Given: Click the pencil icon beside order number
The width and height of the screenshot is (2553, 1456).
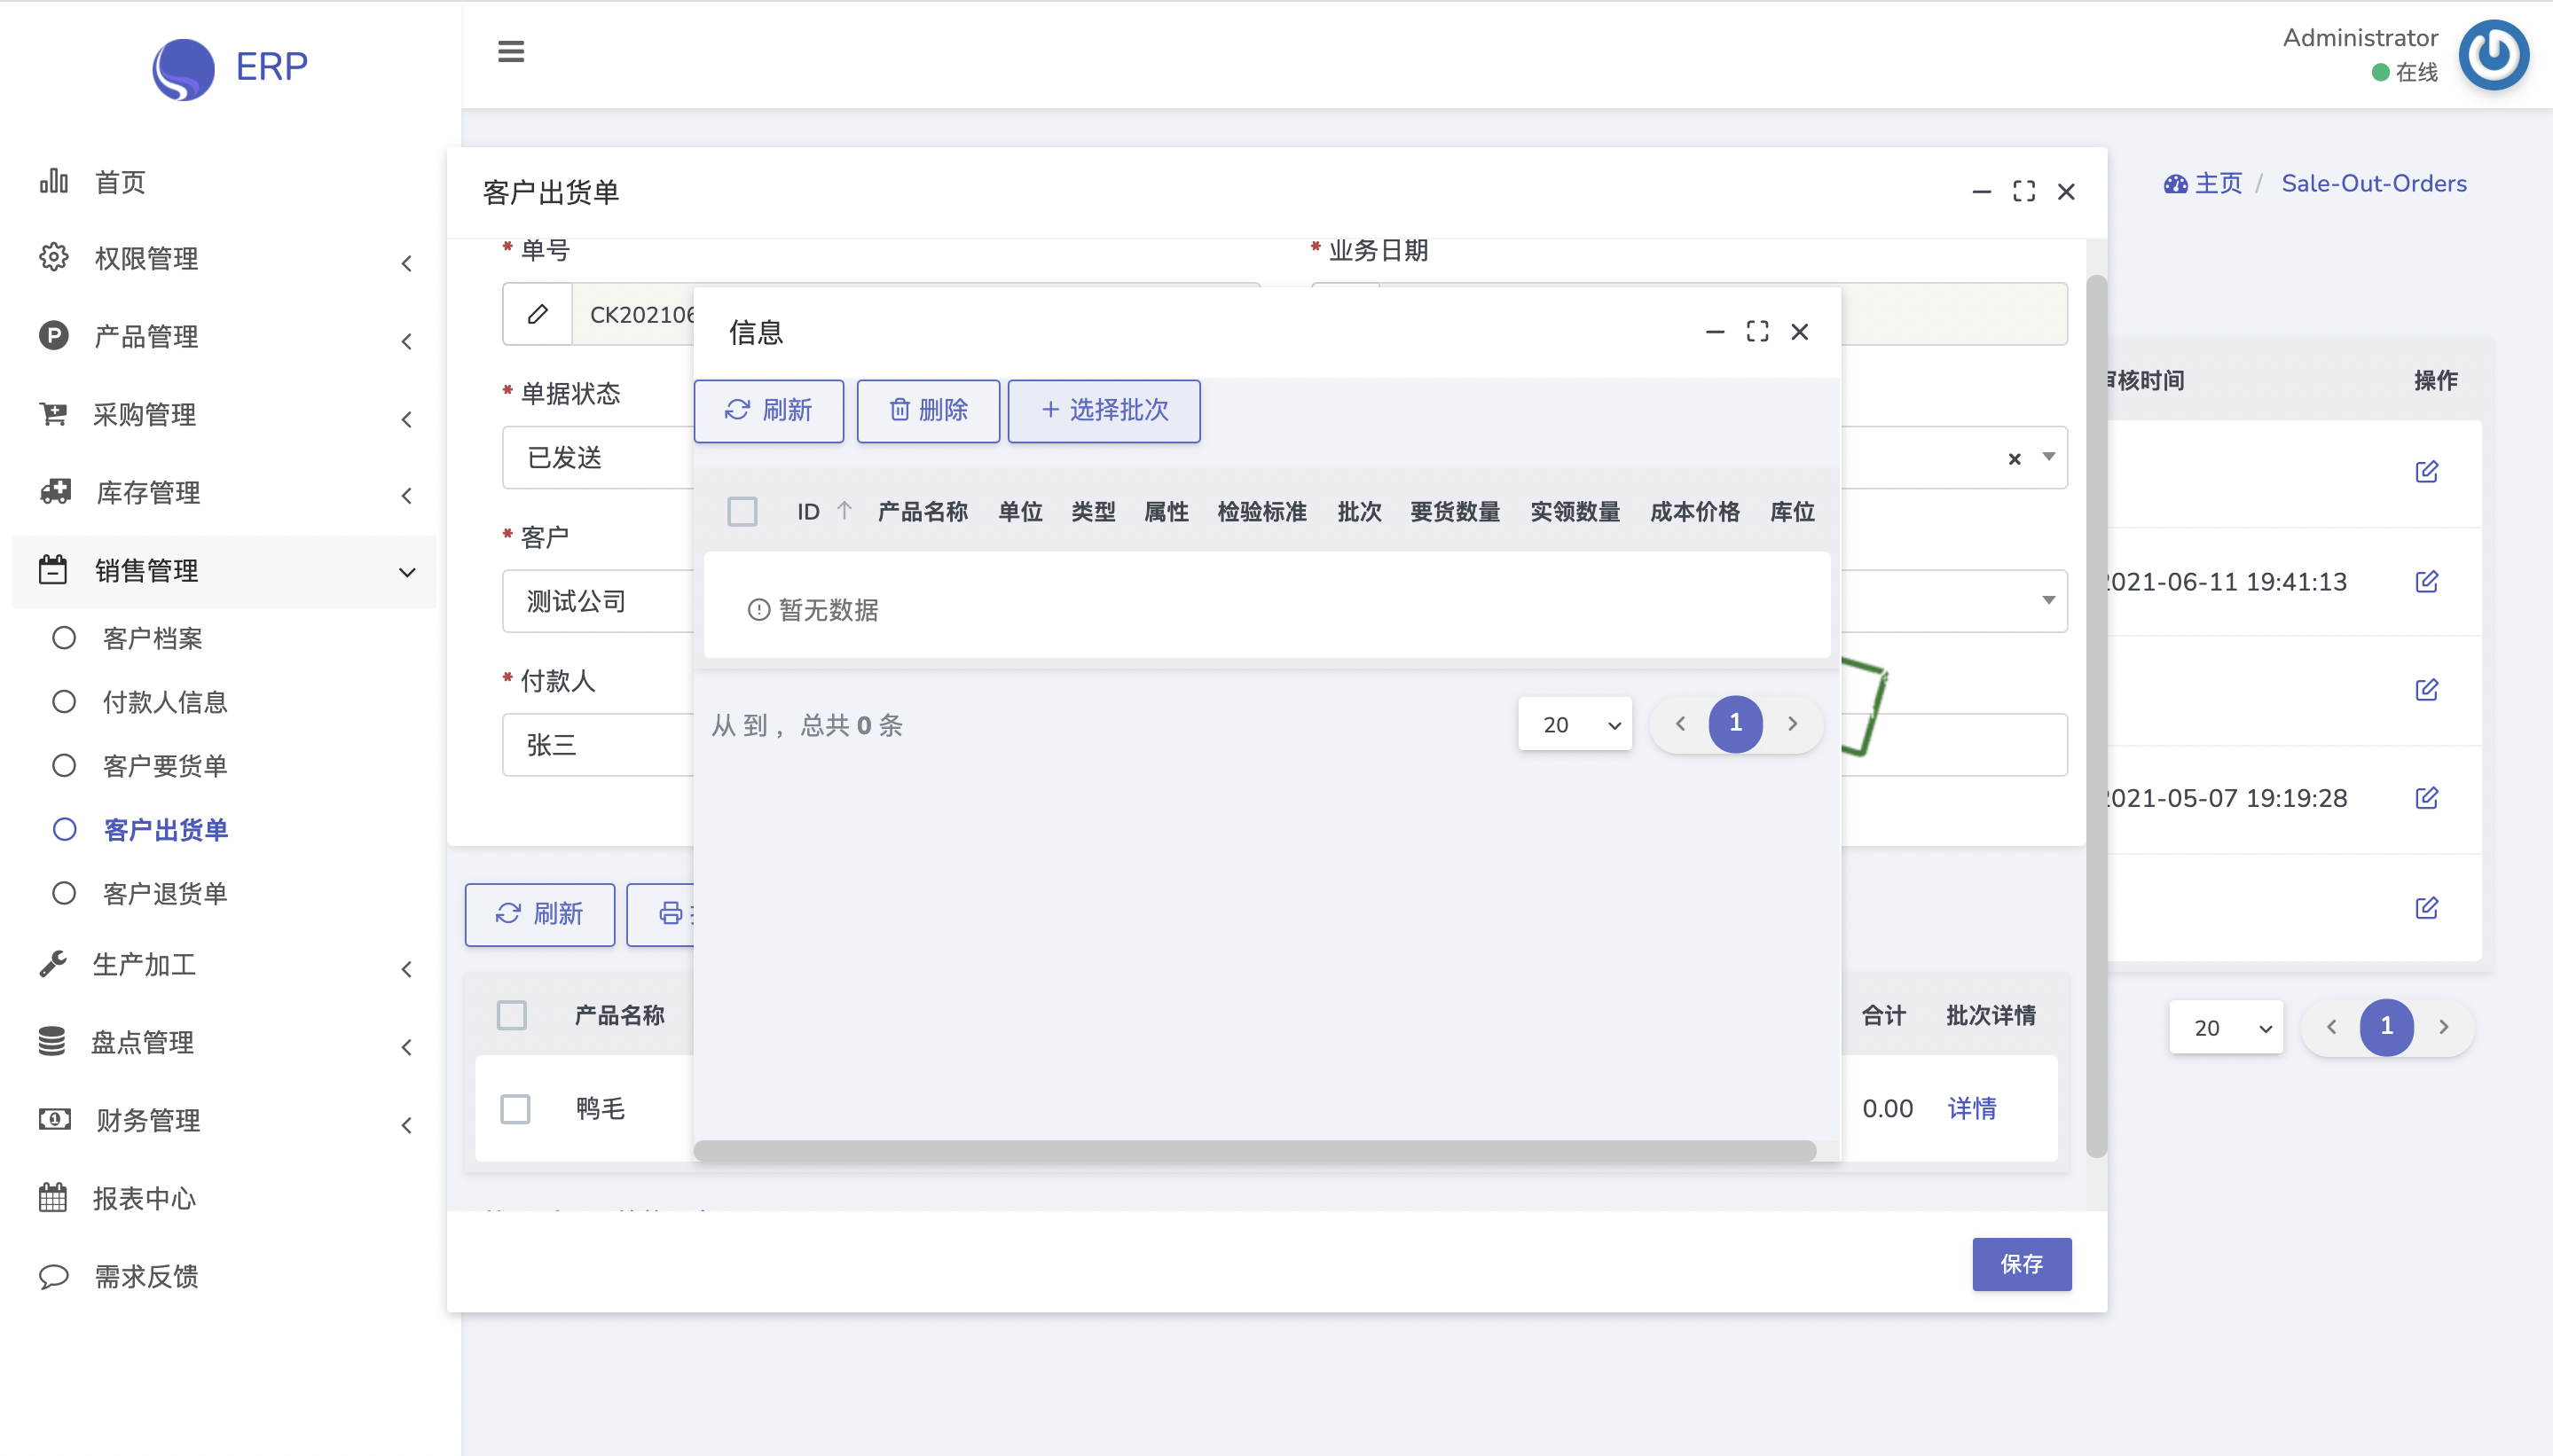Looking at the screenshot, I should (538, 314).
